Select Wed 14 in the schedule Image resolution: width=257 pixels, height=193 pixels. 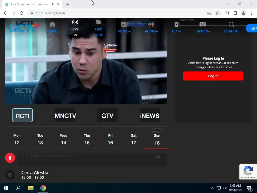tap(63, 139)
